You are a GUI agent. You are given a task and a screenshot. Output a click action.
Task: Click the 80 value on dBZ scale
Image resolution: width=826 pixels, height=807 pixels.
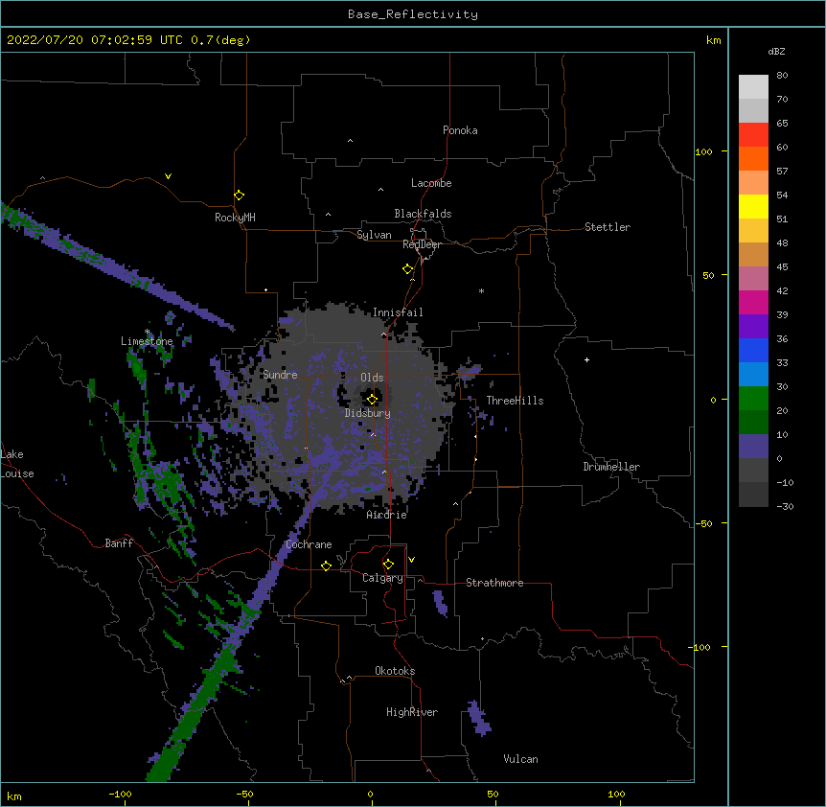pyautogui.click(x=782, y=76)
